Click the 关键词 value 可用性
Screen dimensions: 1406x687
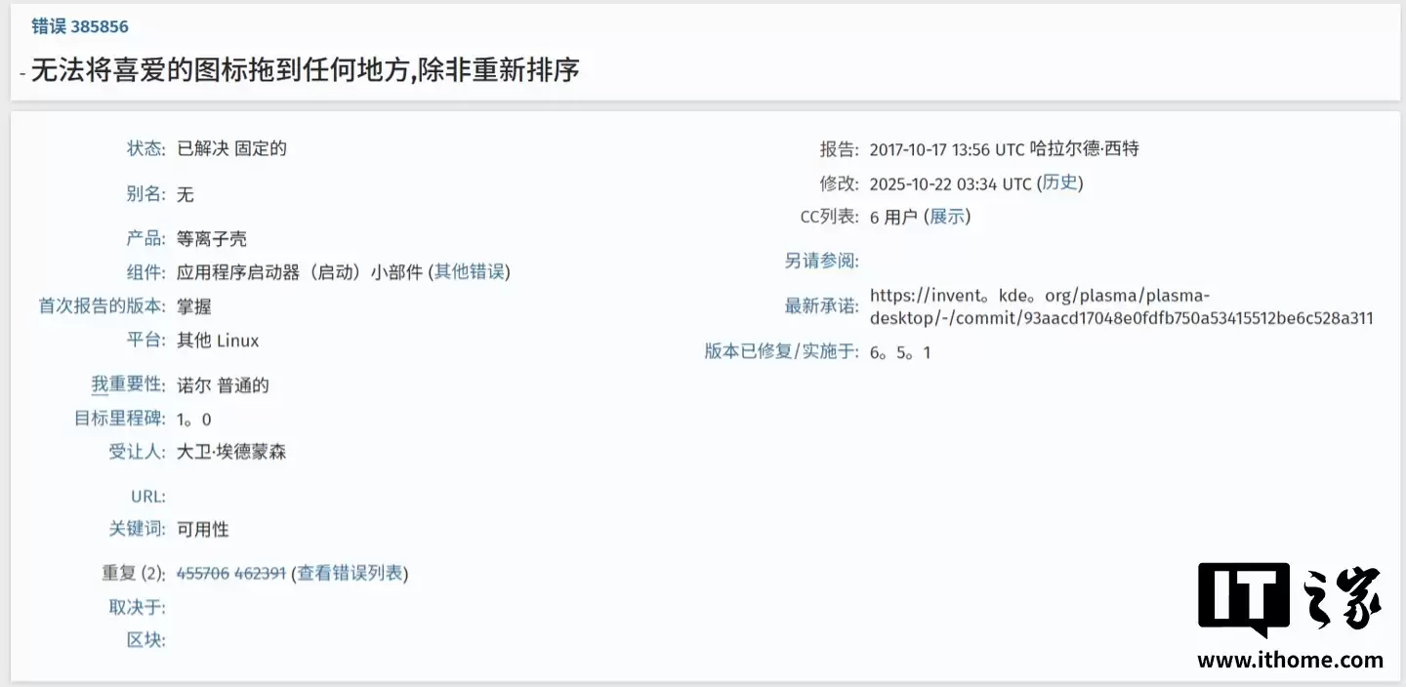203,529
